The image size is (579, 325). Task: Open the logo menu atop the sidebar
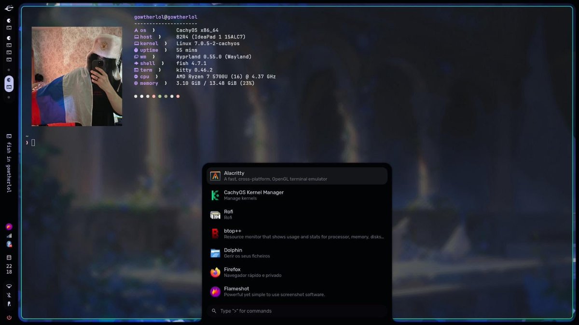point(9,8)
